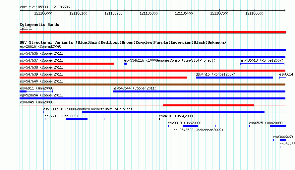
Task: Click ruler position 121186400
Action: tap(184, 13)
